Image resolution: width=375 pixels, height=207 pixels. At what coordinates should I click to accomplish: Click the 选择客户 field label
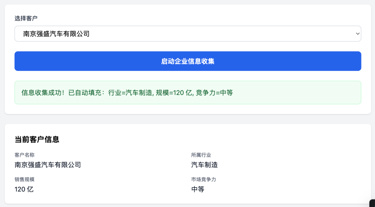pyautogui.click(x=26, y=18)
